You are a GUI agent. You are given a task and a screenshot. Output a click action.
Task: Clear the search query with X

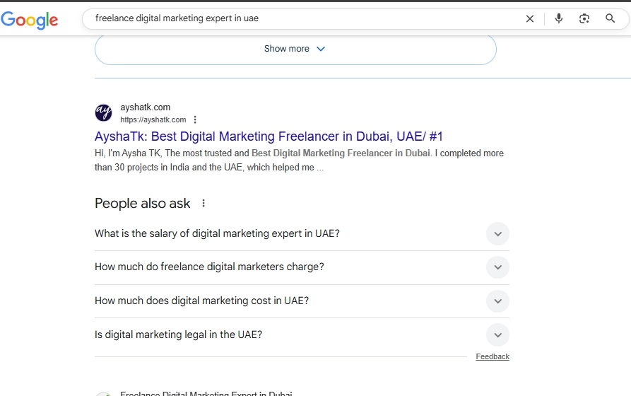529,18
